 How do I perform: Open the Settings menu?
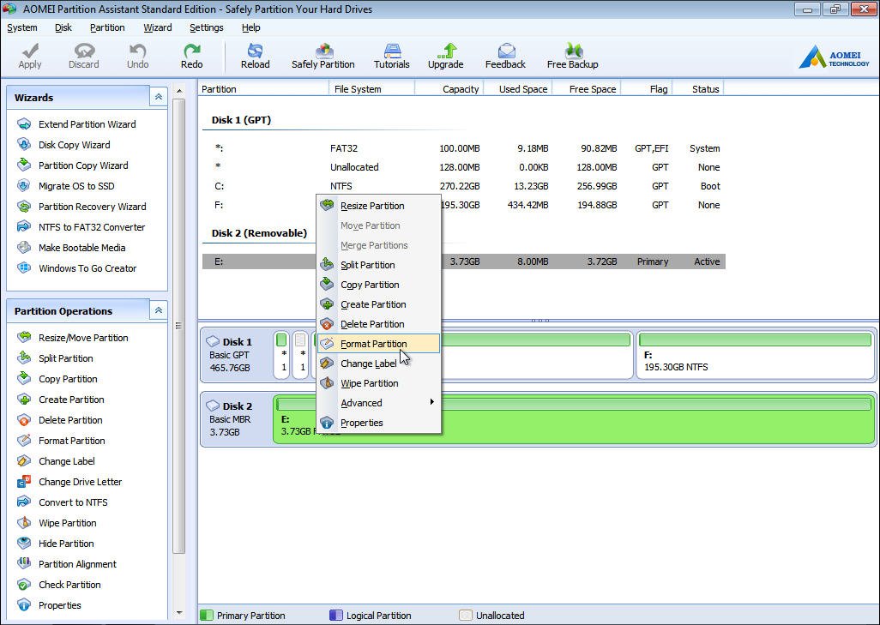point(206,27)
